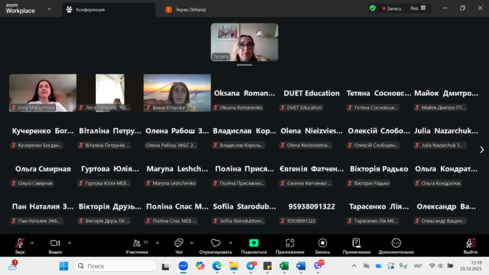Image resolution: width=489 pixels, height=275 pixels.
Task: Start screen sharing with Поделиться
Action: tap(254, 243)
